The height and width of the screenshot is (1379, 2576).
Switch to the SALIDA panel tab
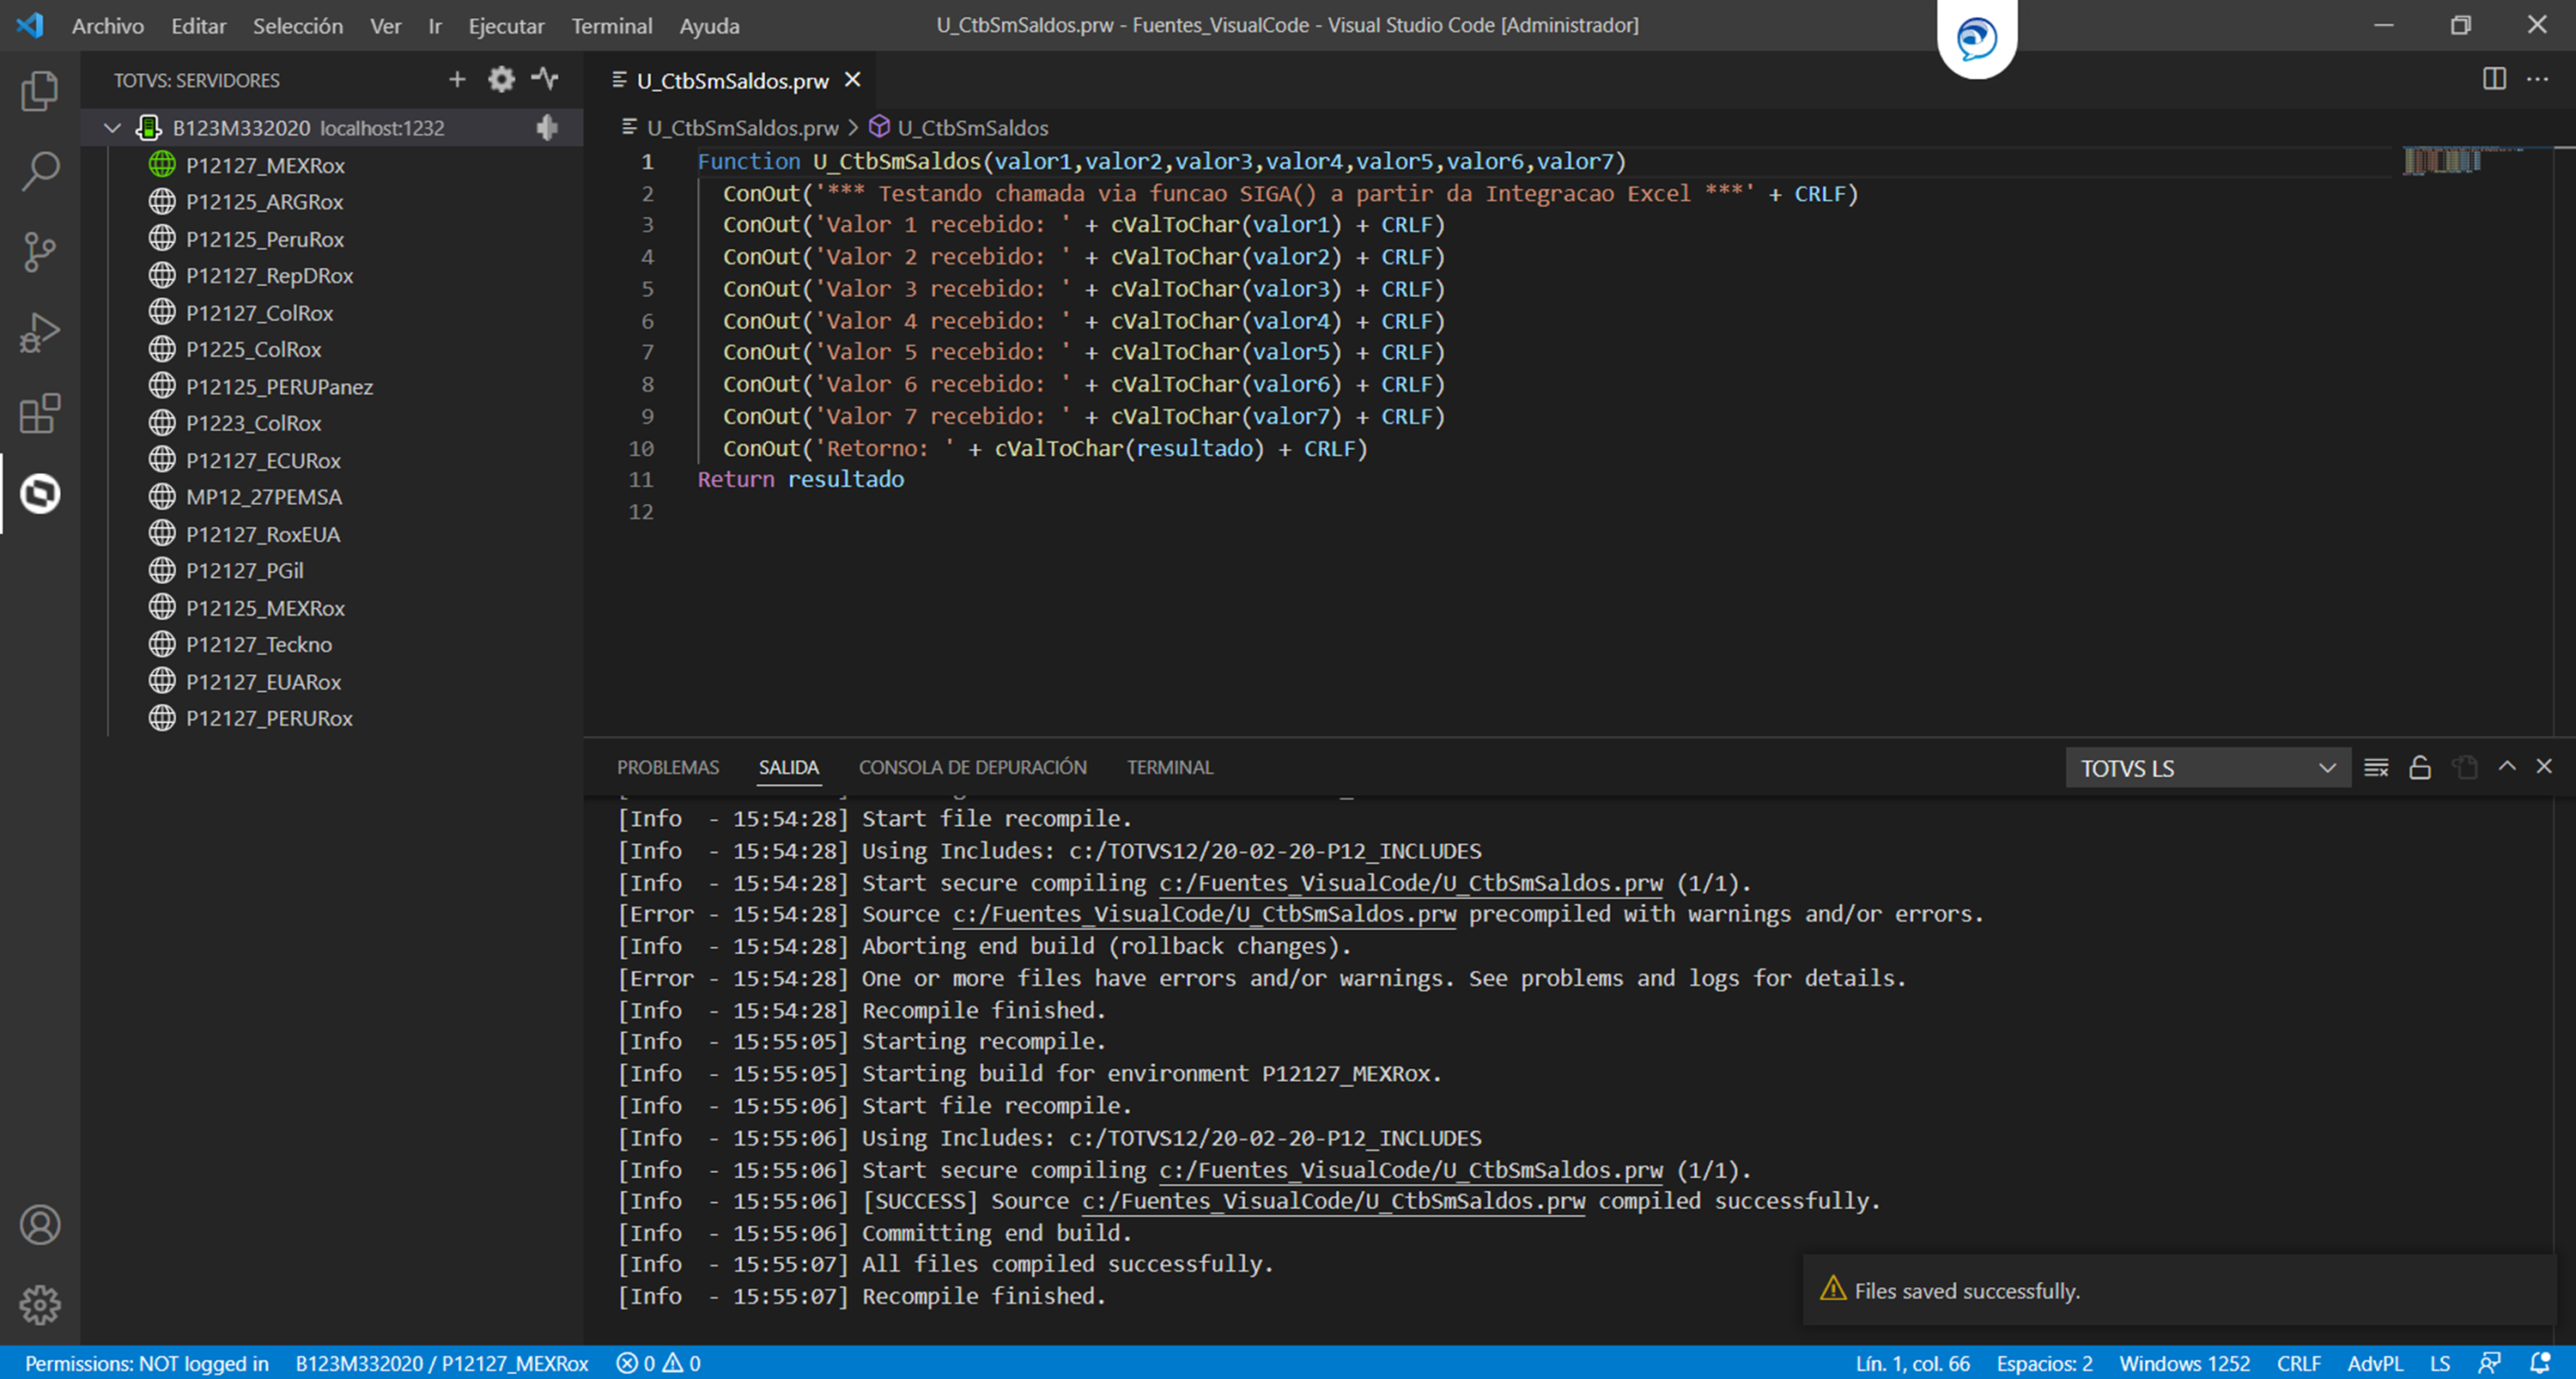(x=789, y=767)
